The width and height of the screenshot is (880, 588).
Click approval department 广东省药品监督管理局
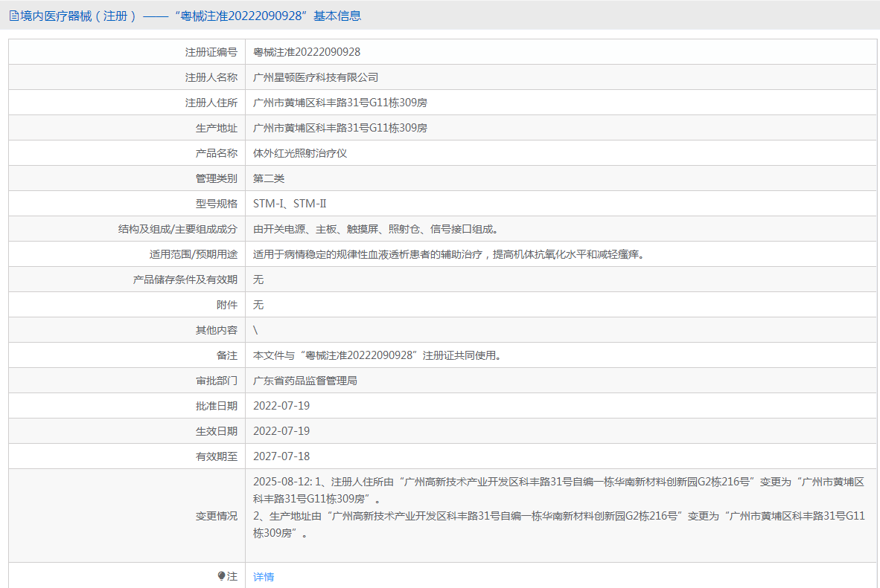point(305,381)
